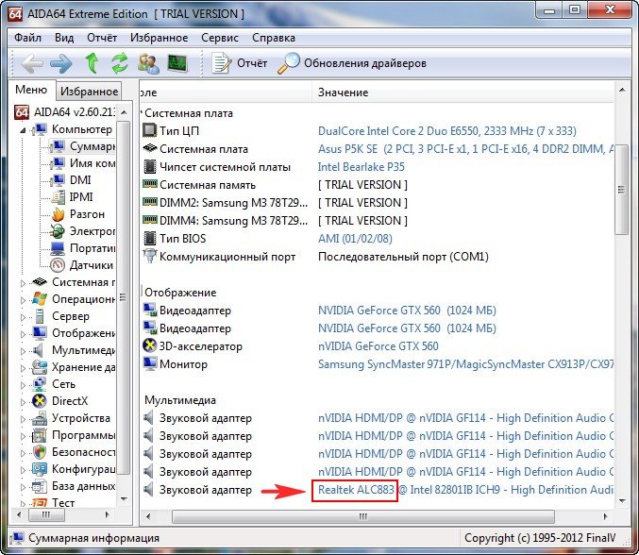Click the right panel horizontal scrollbar thumb
Screen dimensions: 639x555
point(363,516)
